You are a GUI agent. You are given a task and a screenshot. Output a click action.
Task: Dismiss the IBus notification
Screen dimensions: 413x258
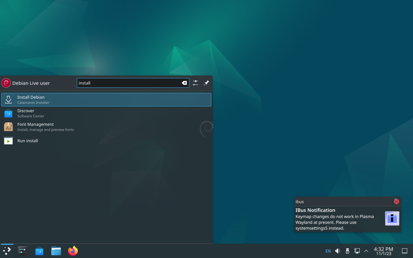(x=397, y=202)
